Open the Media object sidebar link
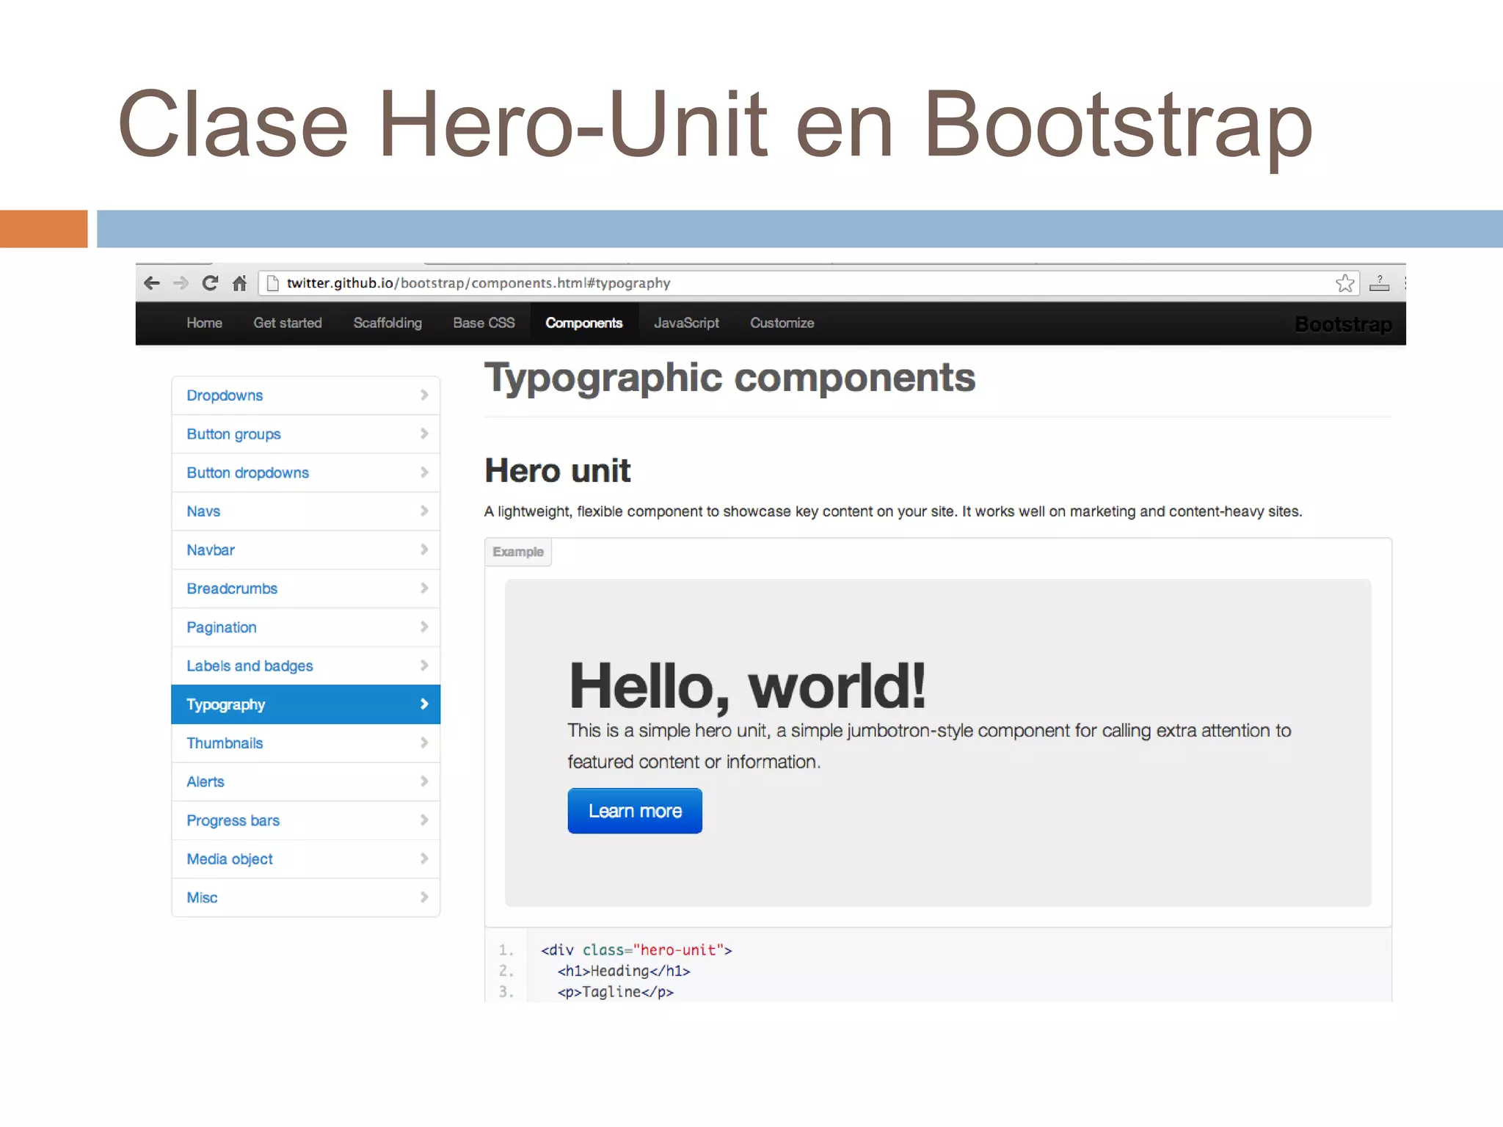Viewport: 1503px width, 1127px height. pos(305,859)
